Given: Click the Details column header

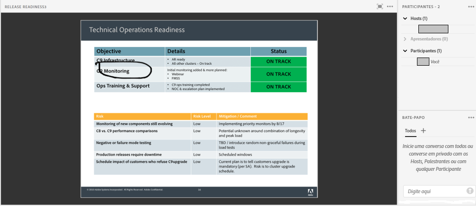Looking at the screenshot, I should 208,51.
